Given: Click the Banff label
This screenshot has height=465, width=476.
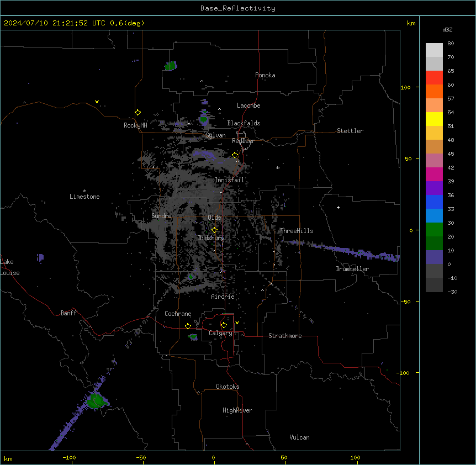Looking at the screenshot, I should (68, 313).
